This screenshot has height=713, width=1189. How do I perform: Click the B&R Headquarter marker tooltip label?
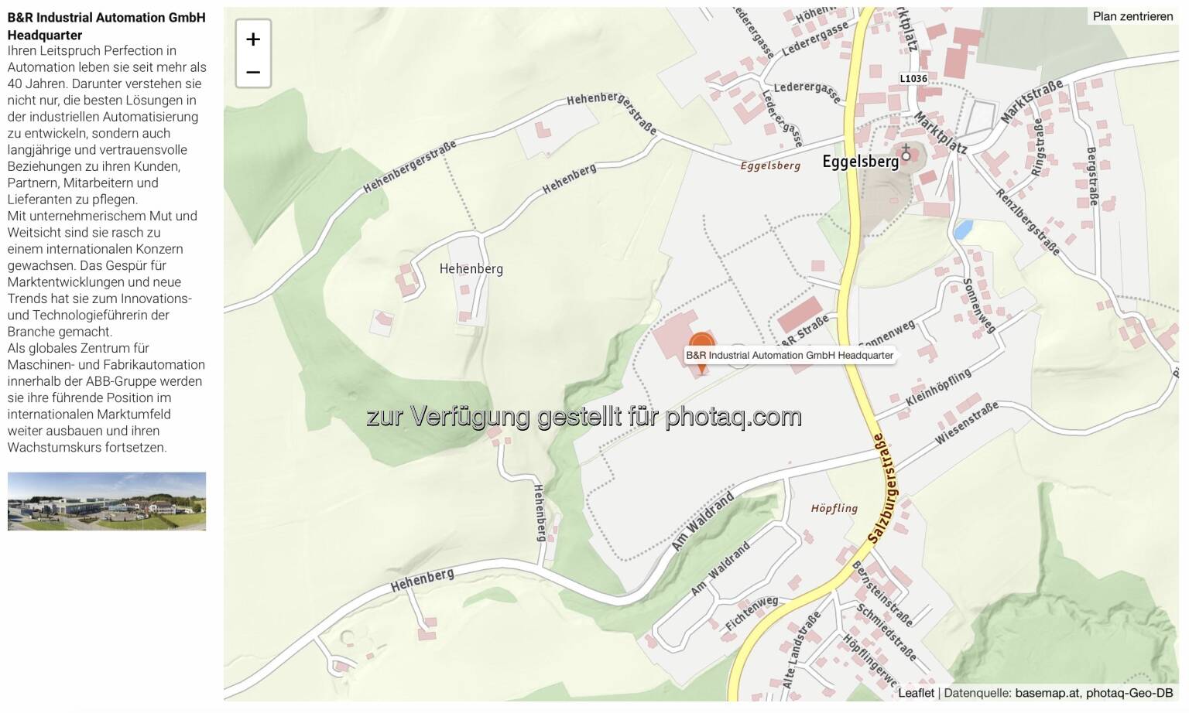790,355
